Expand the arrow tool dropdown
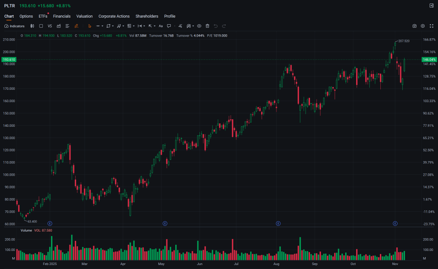 155,26
